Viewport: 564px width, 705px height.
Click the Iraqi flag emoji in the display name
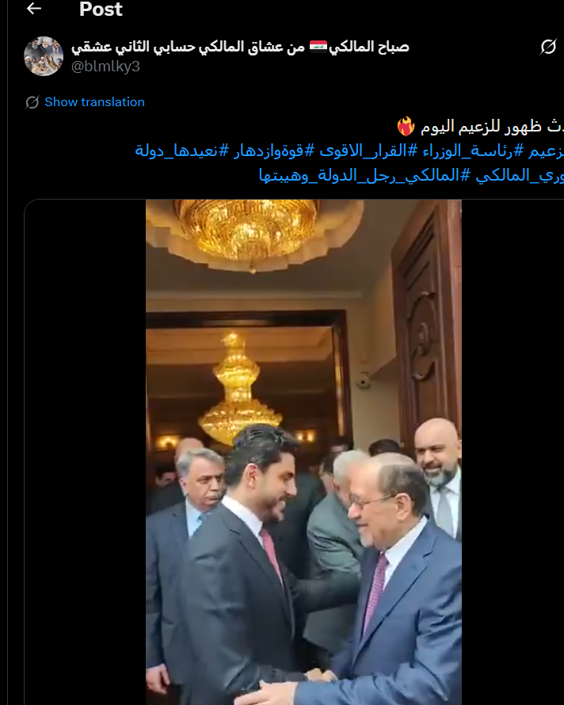point(318,47)
